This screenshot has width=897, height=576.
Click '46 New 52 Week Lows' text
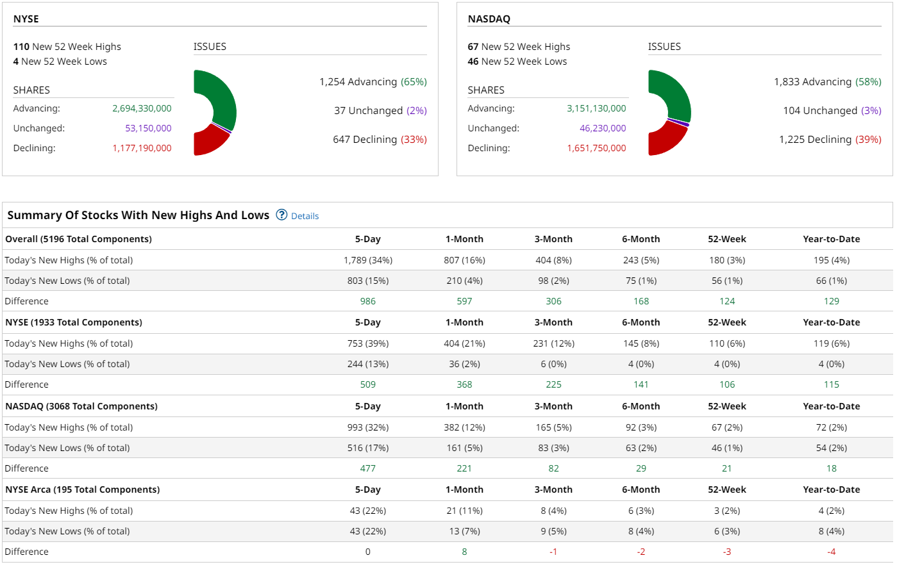click(517, 61)
